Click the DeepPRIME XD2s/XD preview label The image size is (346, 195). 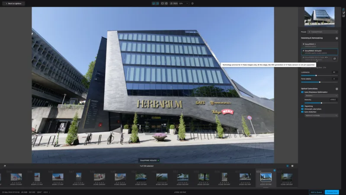pyautogui.click(x=149, y=160)
